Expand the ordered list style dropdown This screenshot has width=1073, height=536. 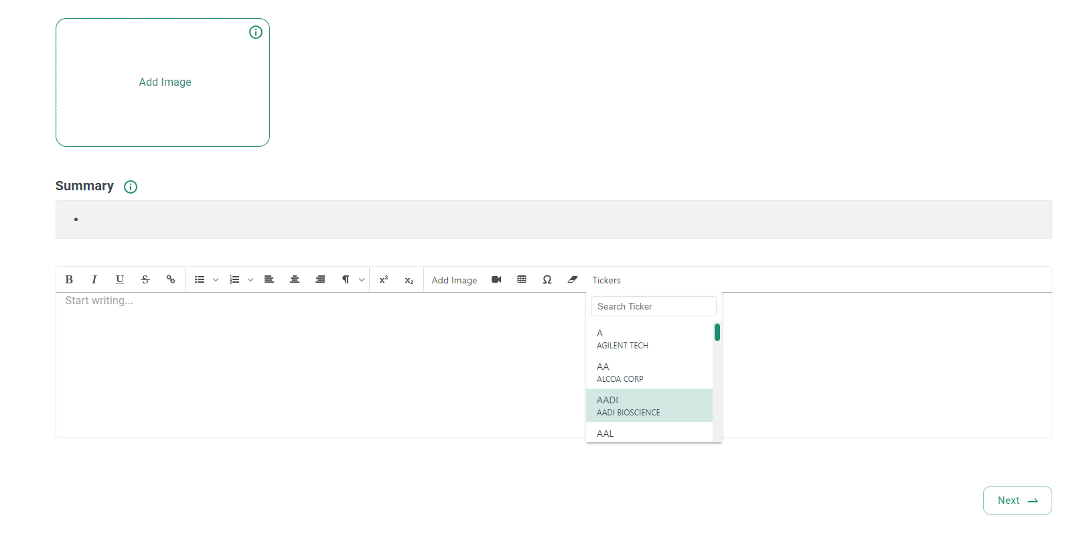coord(251,280)
